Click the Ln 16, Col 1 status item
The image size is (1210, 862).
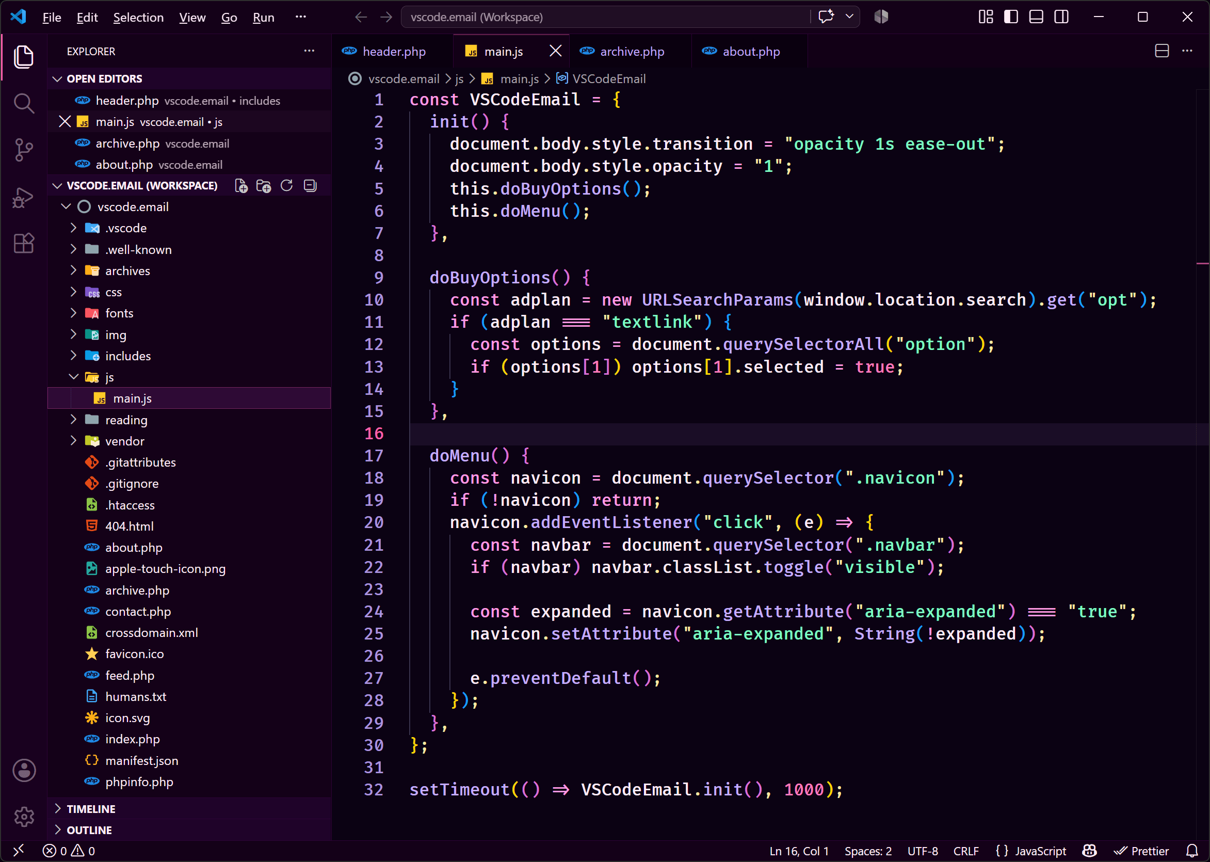[x=798, y=851]
